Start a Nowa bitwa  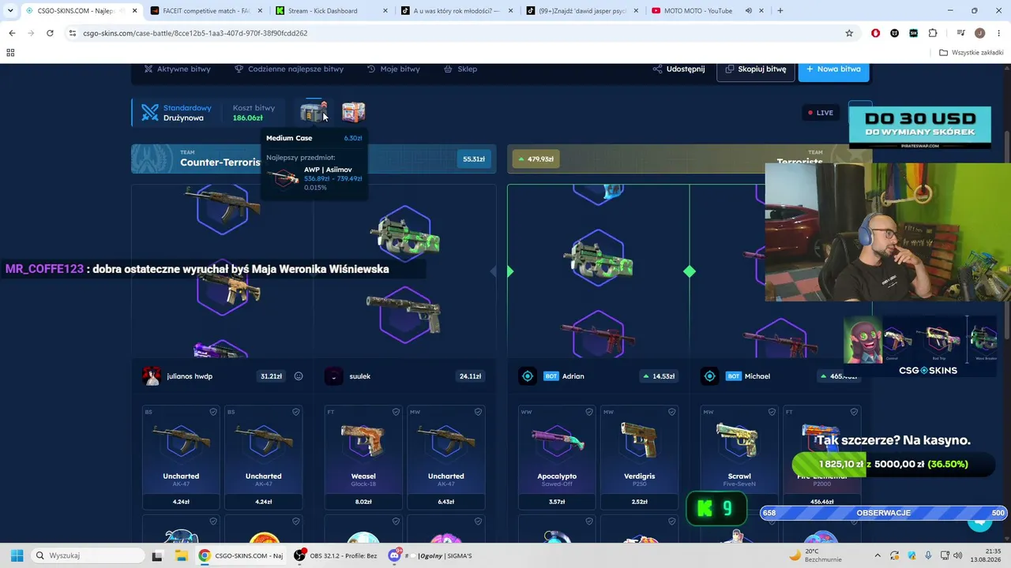tap(833, 69)
